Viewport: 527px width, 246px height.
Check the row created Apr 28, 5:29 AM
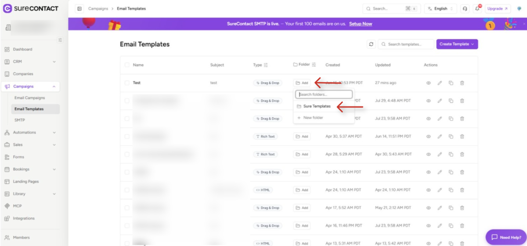coord(127,155)
